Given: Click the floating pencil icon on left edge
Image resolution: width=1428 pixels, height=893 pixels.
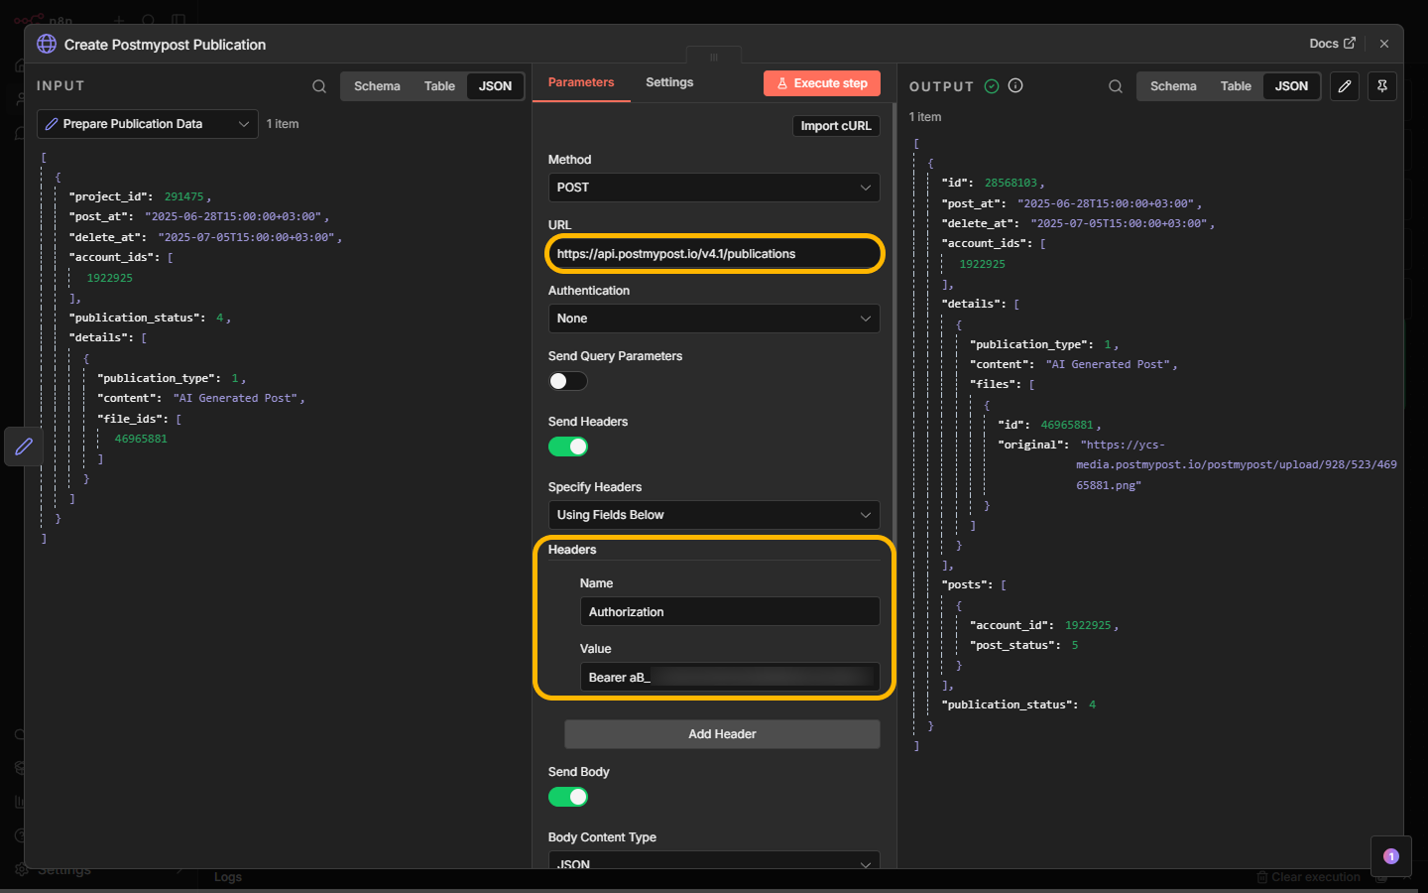Looking at the screenshot, I should point(24,446).
